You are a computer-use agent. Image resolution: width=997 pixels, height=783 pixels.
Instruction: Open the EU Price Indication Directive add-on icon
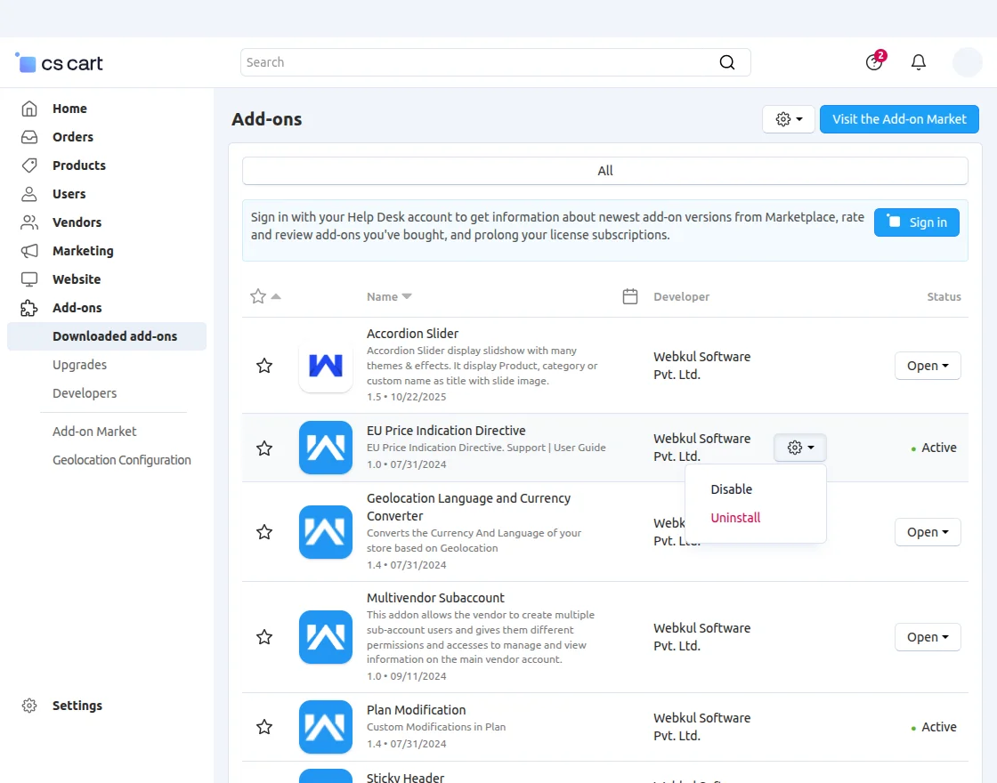326,448
